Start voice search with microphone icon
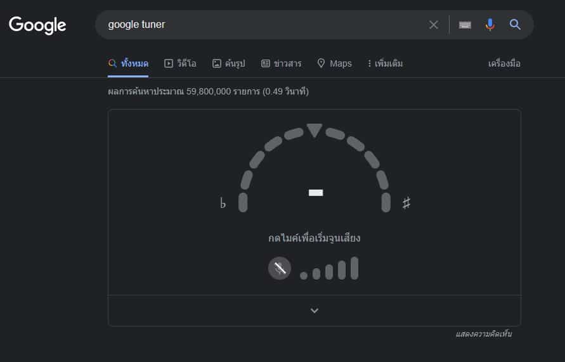The image size is (565, 362). pos(490,25)
